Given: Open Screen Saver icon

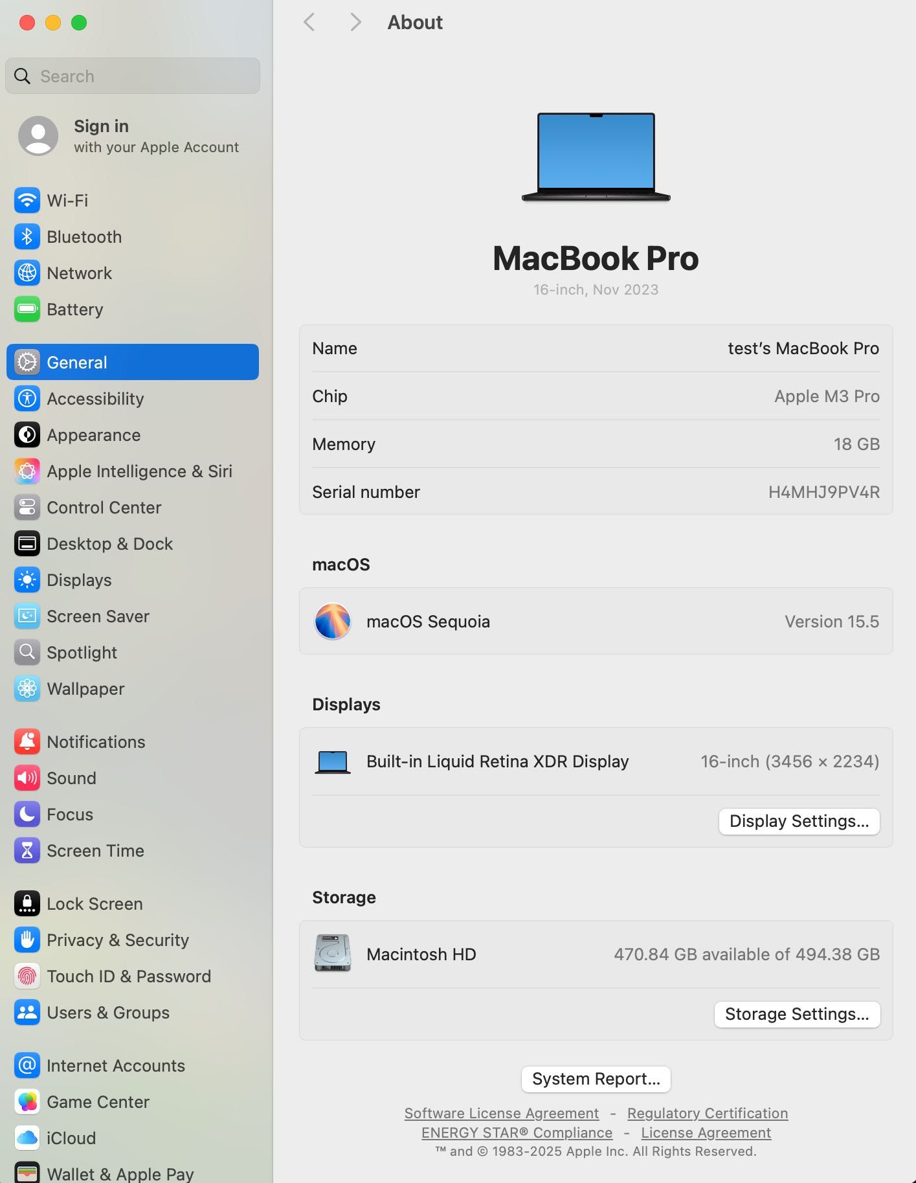Looking at the screenshot, I should coord(27,616).
